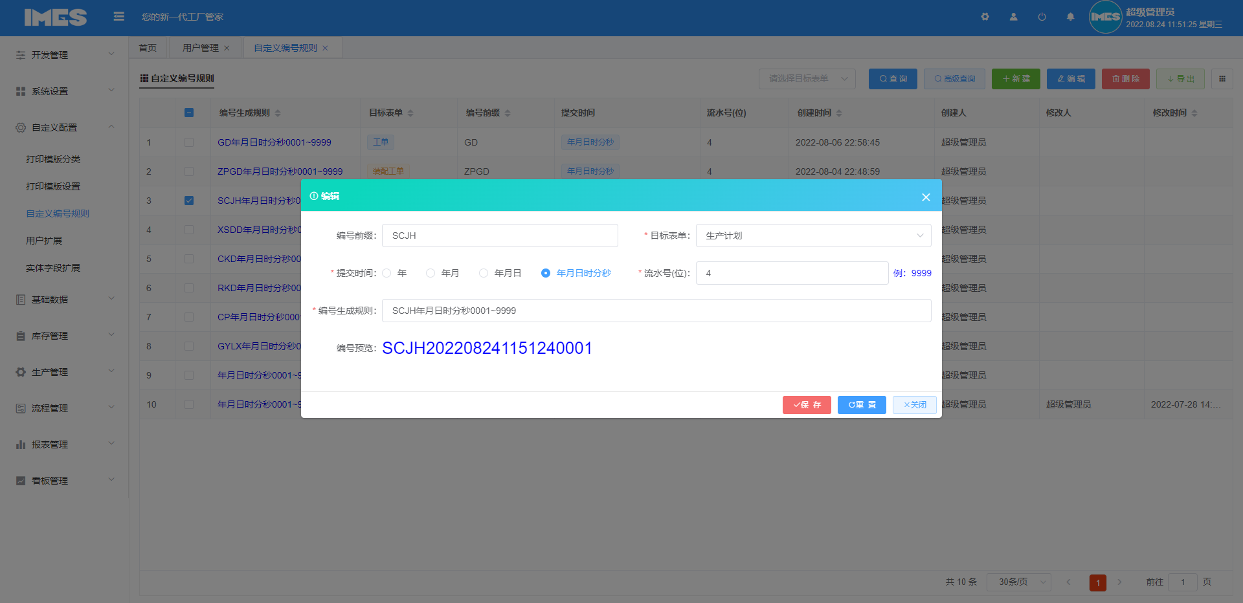1243x603 pixels.
Task: Open notifications bell icon
Action: click(x=1070, y=17)
